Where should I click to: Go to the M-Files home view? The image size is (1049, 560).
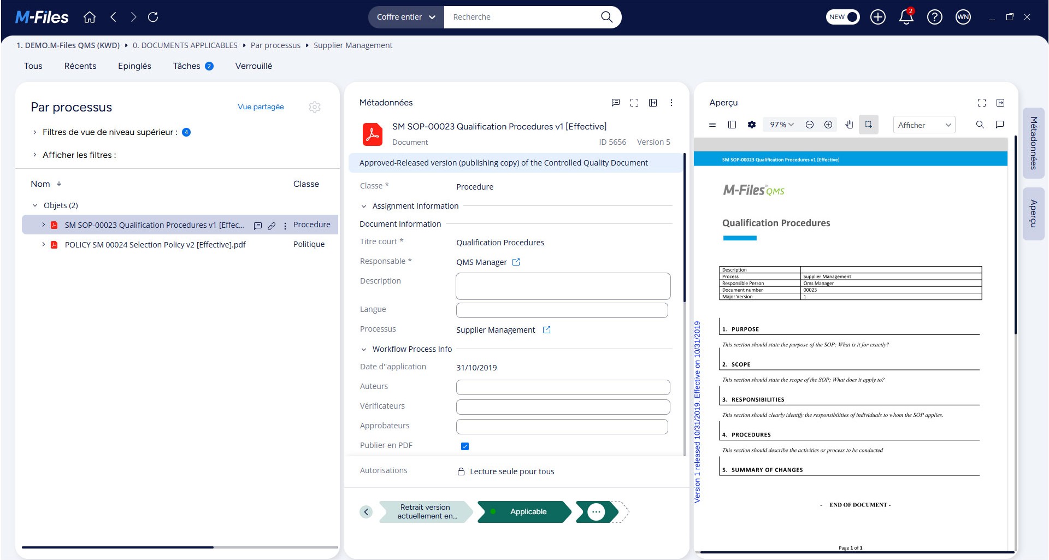pyautogui.click(x=90, y=17)
